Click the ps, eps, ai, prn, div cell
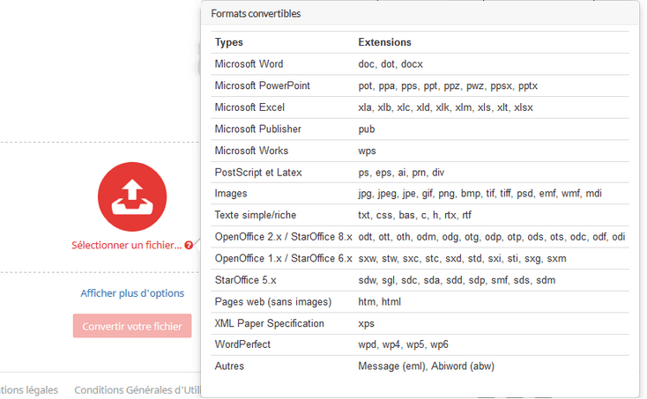The image size is (647, 399). 401,173
